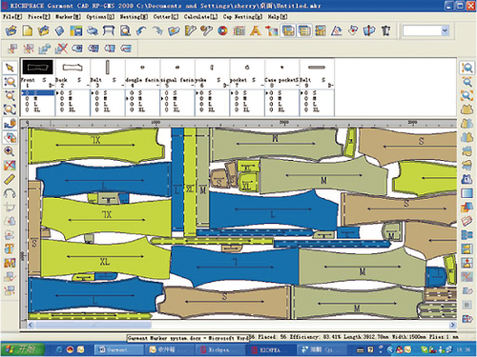Click the blue square gradient icon on right toolbar
The height and width of the screenshot is (357, 477).
[x=467, y=193]
